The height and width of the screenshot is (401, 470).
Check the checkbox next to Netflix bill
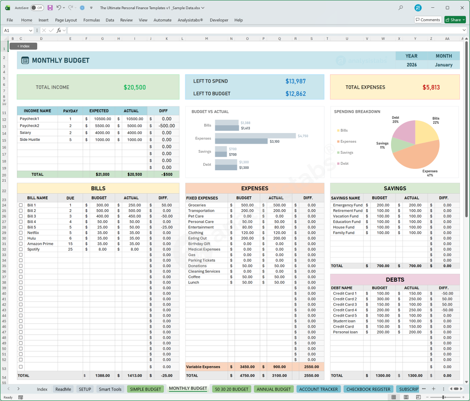click(20, 233)
